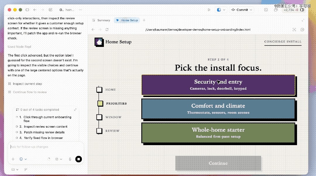This screenshot has height=176, width=316.
Task: Click the run play icon in toolbar
Action: tap(209, 10)
